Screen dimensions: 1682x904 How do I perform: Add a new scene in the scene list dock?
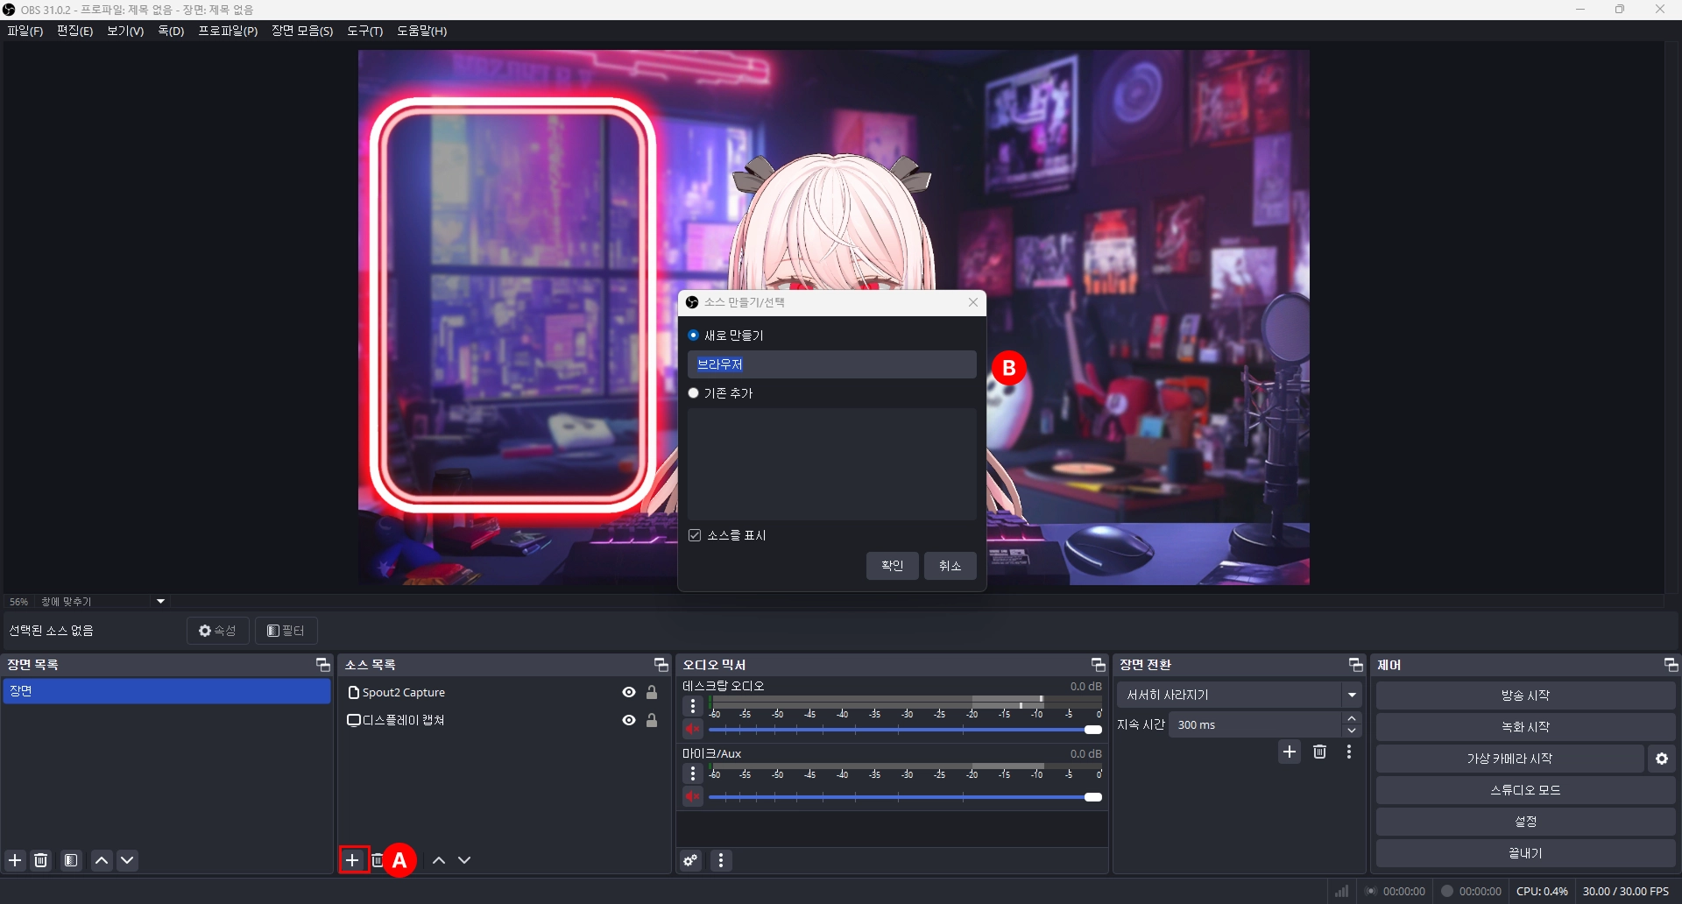(x=15, y=860)
